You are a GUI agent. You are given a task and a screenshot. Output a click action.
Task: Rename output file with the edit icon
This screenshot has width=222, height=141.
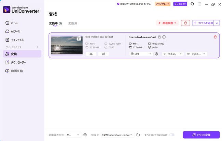pos(159,37)
